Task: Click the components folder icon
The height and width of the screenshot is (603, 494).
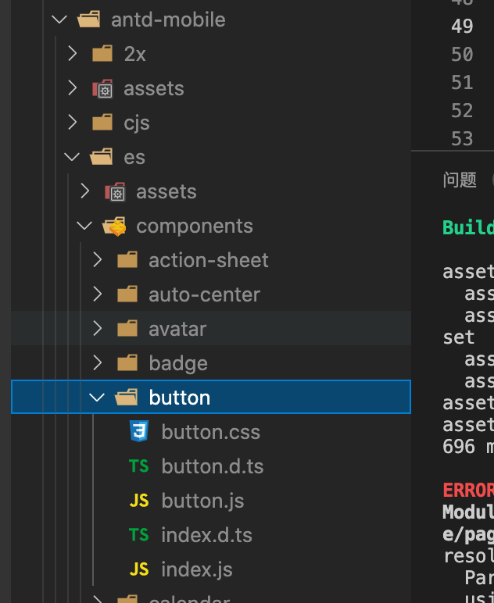Action: [115, 227]
